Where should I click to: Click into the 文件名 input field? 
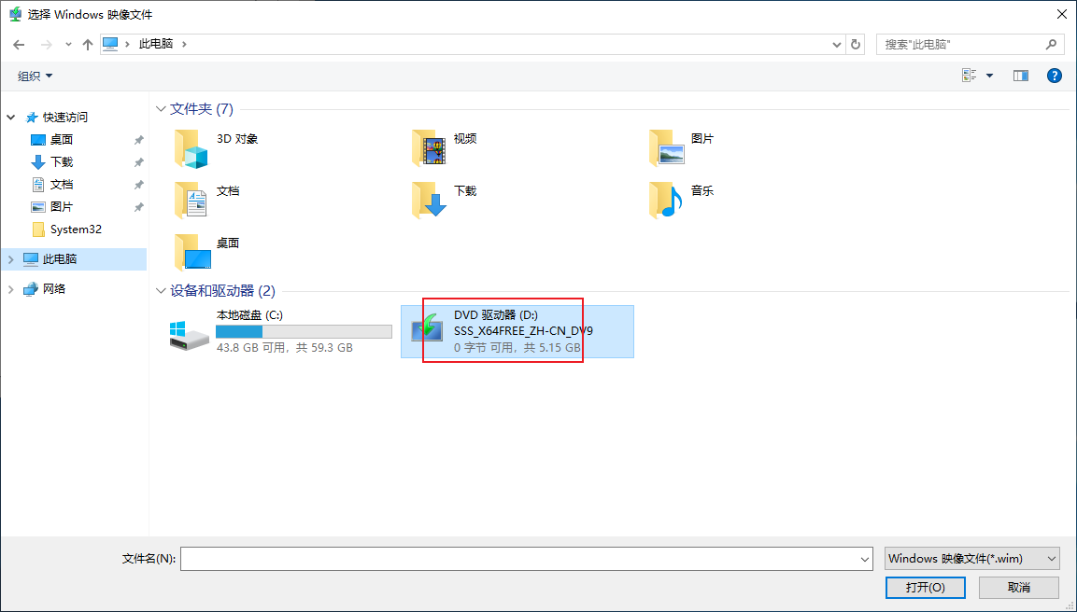point(526,559)
